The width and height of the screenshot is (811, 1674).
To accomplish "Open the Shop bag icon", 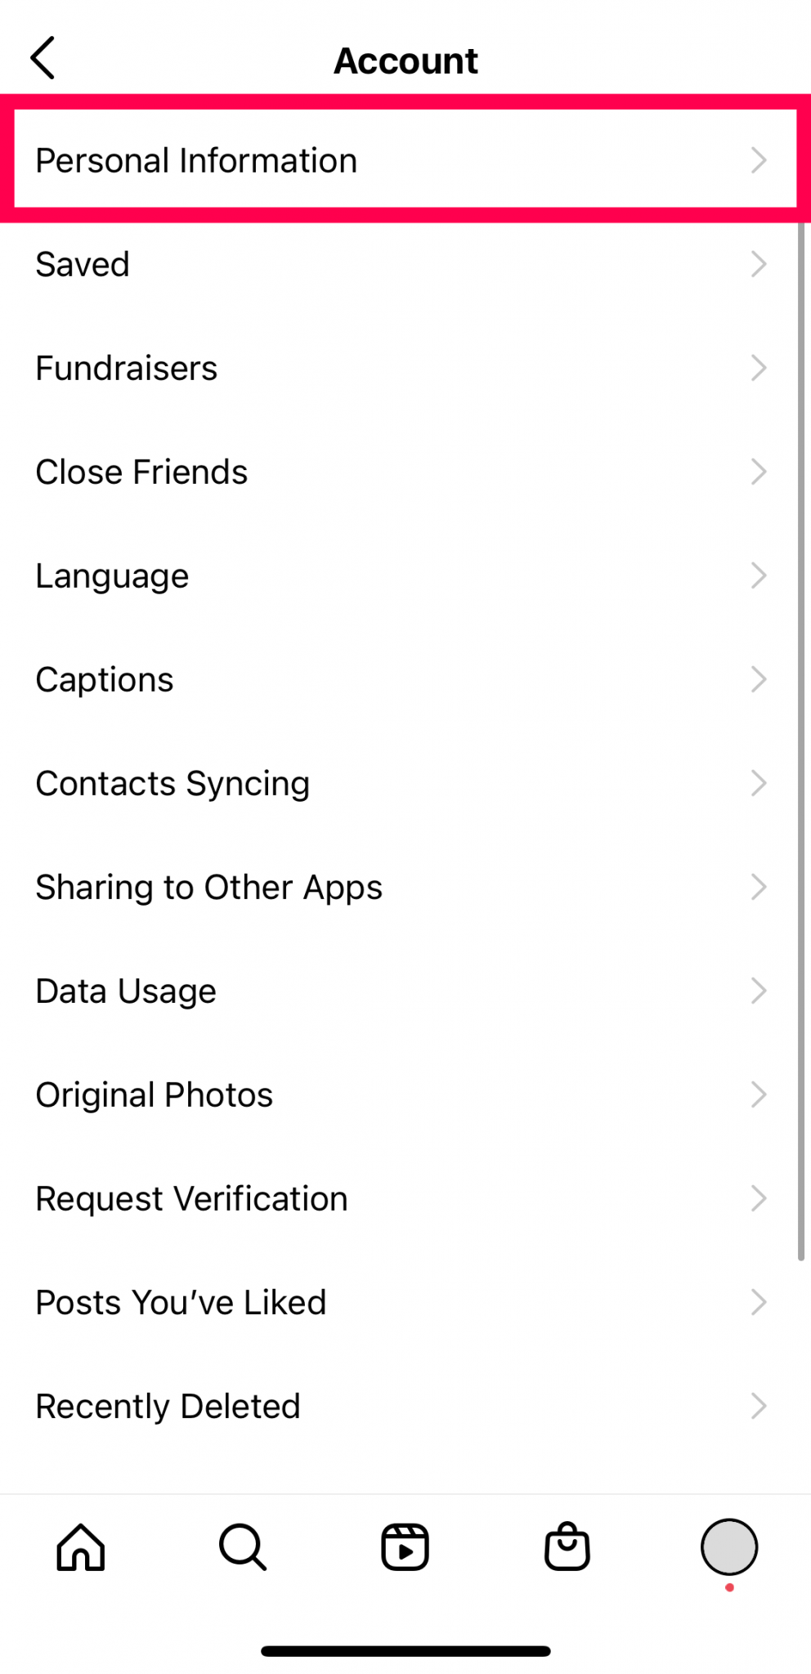I will pos(567,1546).
